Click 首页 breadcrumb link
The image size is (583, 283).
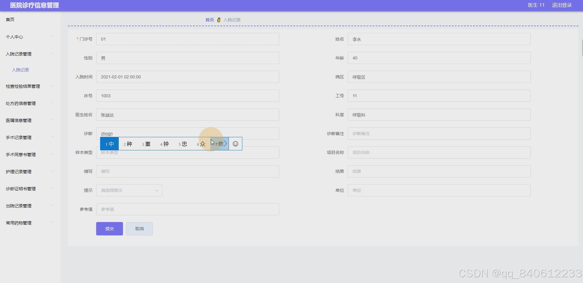(x=210, y=20)
